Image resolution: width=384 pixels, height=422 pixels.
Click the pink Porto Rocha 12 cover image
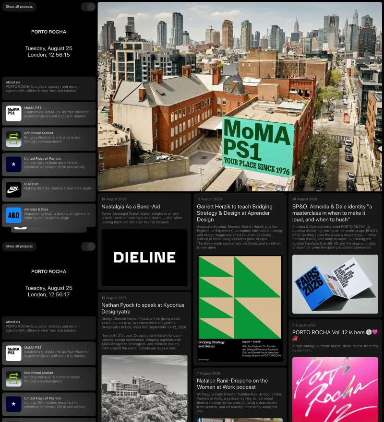pyautogui.click(x=335, y=389)
